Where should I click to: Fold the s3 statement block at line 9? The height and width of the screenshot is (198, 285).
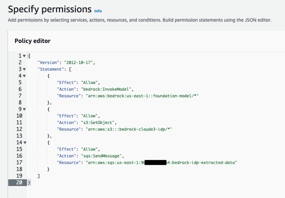coord(24,109)
